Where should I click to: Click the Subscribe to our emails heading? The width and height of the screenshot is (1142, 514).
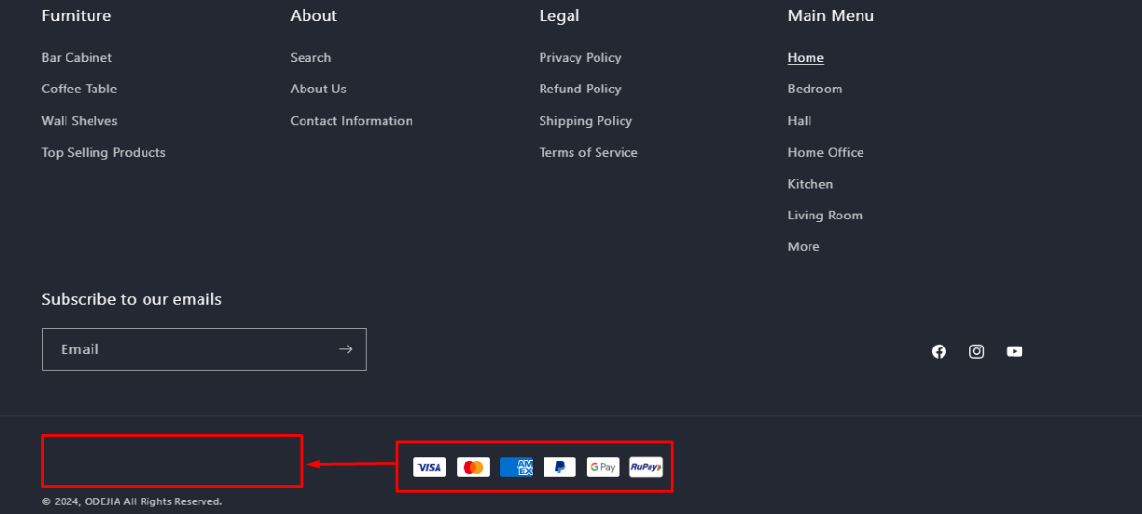(x=132, y=299)
